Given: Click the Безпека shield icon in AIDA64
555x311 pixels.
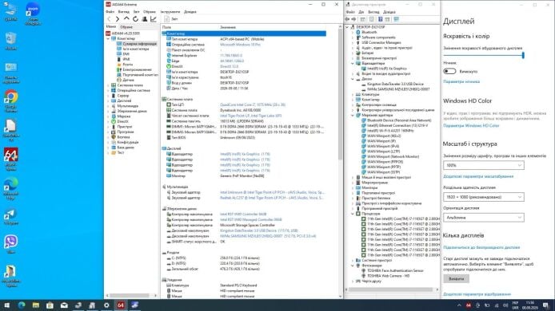Looking at the screenshot, I should (x=114, y=137).
